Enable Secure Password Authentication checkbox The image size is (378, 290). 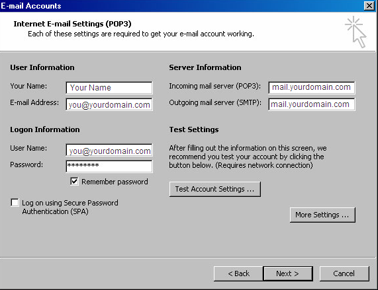pyautogui.click(x=15, y=203)
